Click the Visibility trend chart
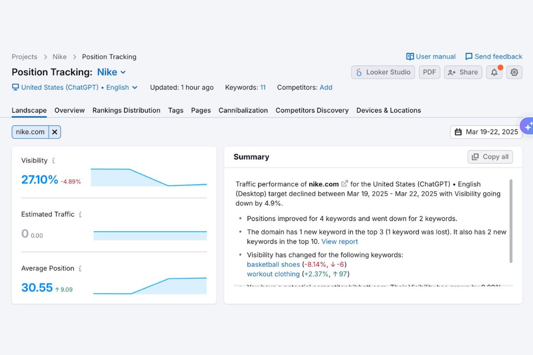This screenshot has width=533, height=355. click(x=149, y=177)
